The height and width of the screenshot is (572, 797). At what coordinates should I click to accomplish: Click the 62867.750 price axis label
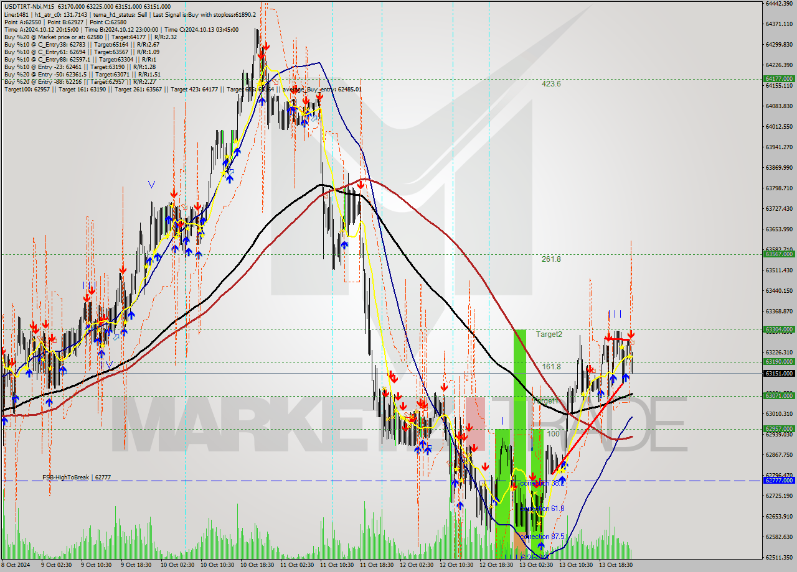tap(778, 455)
